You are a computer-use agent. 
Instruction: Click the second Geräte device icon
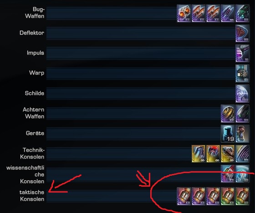(x=242, y=134)
